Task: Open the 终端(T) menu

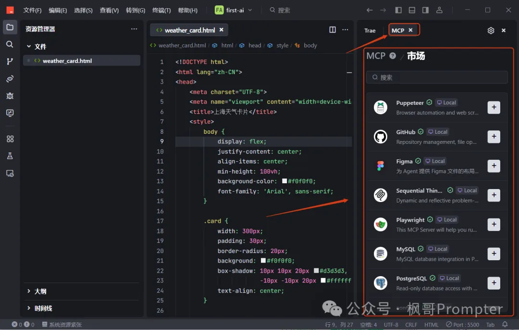Action: pos(161,10)
